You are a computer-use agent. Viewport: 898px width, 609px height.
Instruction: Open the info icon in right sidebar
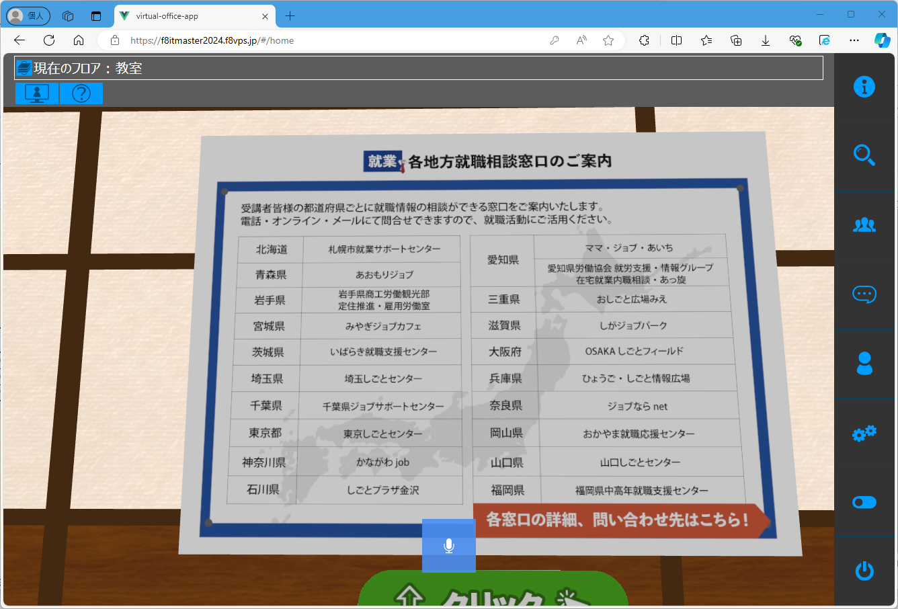pyautogui.click(x=864, y=87)
